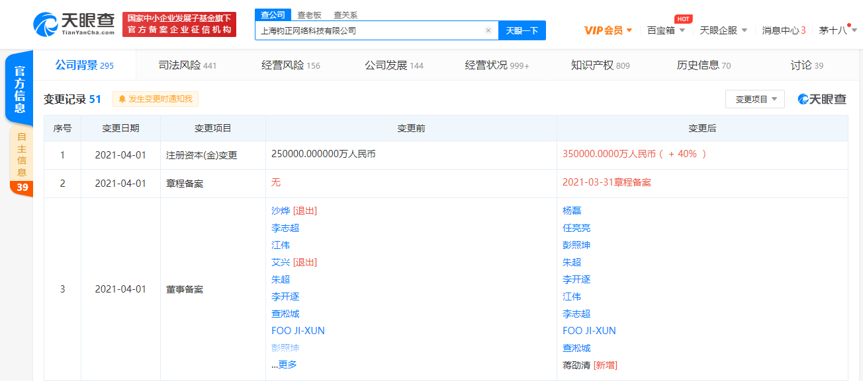Image resolution: width=863 pixels, height=381 pixels.
Task: Open 消息中心 message center
Action: 784,30
